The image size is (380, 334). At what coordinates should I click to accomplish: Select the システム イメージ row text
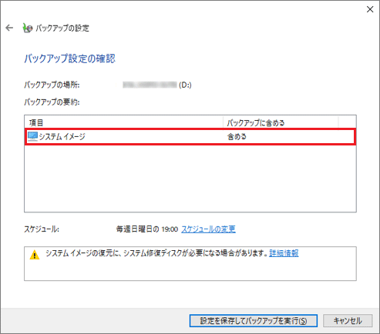point(62,137)
